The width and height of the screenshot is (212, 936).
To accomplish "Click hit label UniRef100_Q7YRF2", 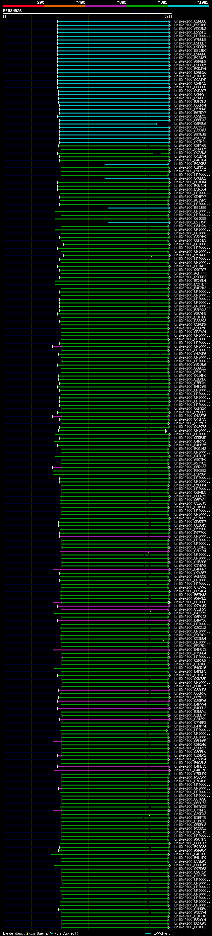I will tap(190, 810).
